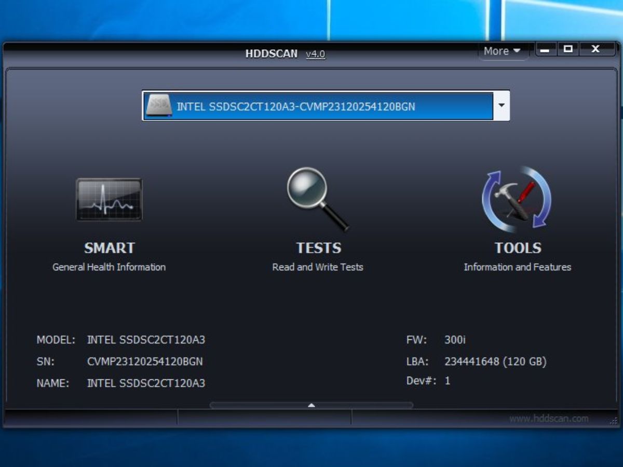This screenshot has height=467, width=623.
Task: Click the SMART heading text
Action: (x=109, y=248)
